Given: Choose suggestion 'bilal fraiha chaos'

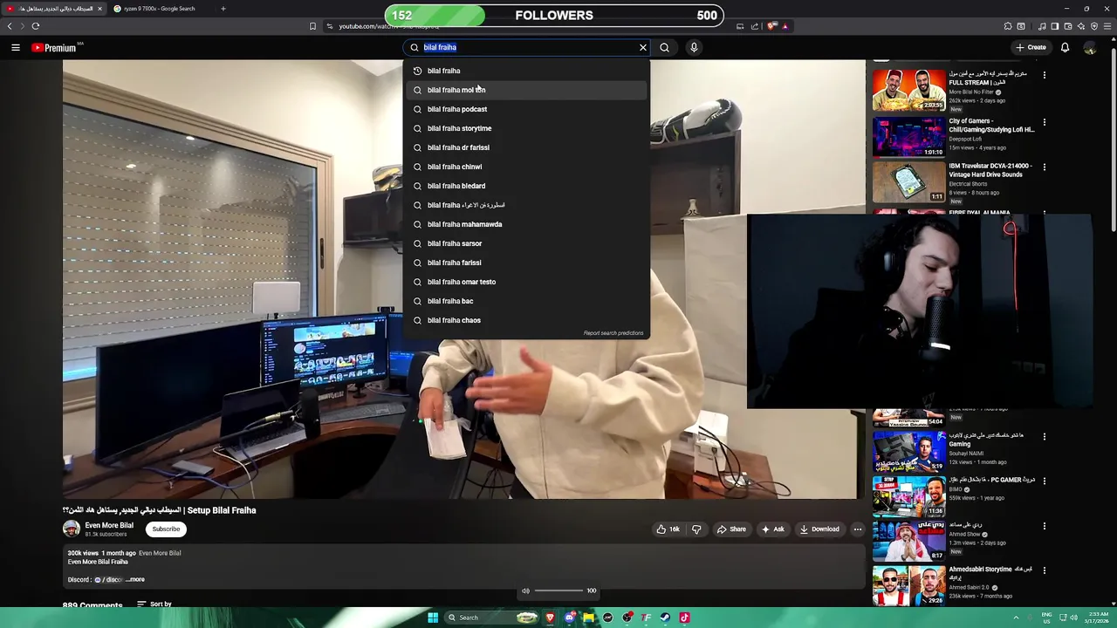Looking at the screenshot, I should 526,320.
